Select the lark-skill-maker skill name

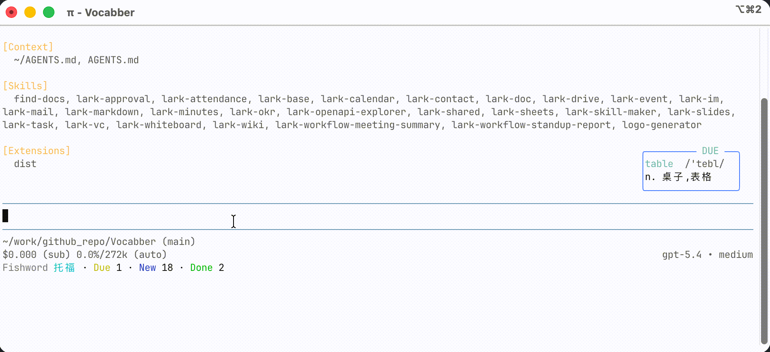coord(611,112)
